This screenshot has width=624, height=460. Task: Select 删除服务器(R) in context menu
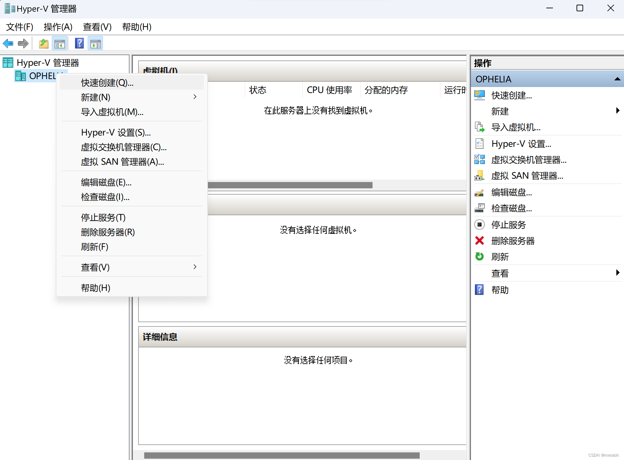click(132, 232)
